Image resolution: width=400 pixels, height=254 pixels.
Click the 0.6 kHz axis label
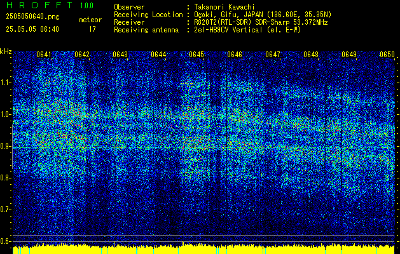coord(6,241)
